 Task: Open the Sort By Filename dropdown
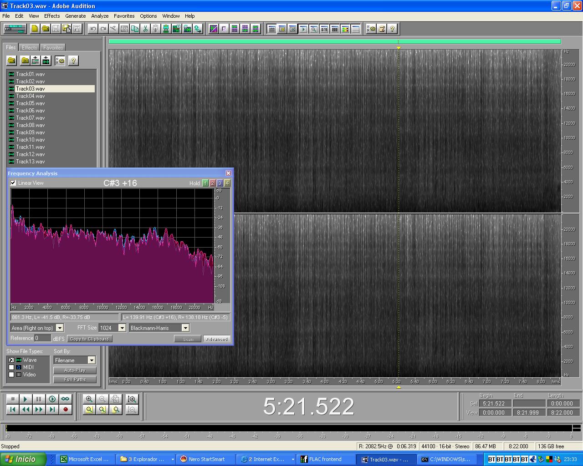point(92,360)
